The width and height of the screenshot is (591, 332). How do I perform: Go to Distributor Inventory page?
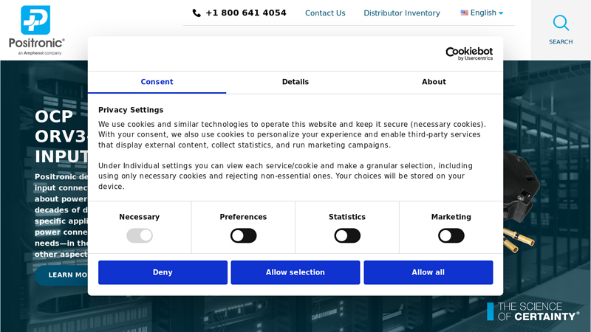(x=401, y=13)
